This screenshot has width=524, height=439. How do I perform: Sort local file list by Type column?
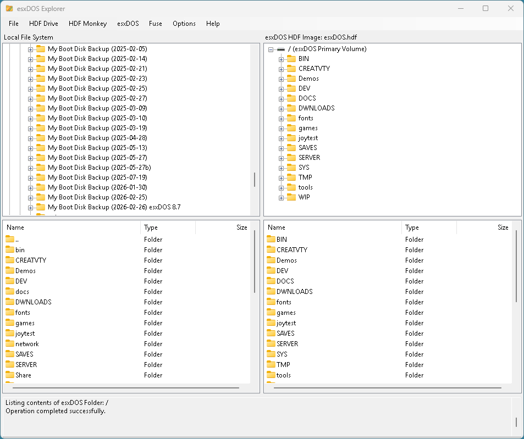pos(168,227)
